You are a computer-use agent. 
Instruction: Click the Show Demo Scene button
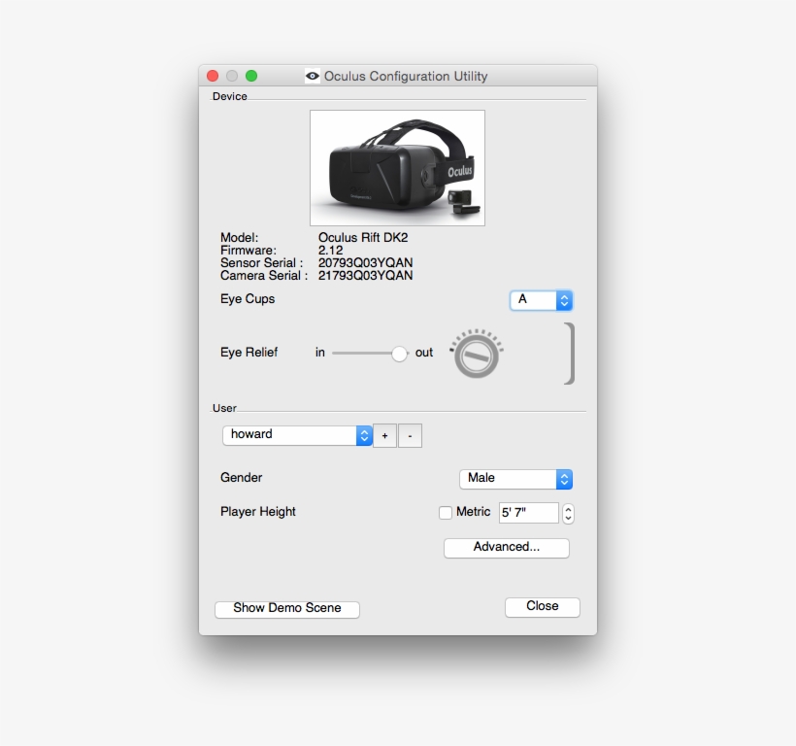click(x=286, y=609)
